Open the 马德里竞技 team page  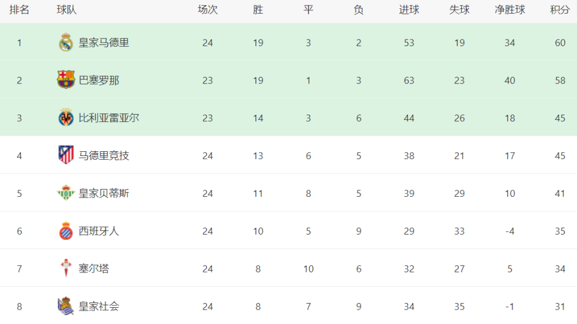point(103,156)
